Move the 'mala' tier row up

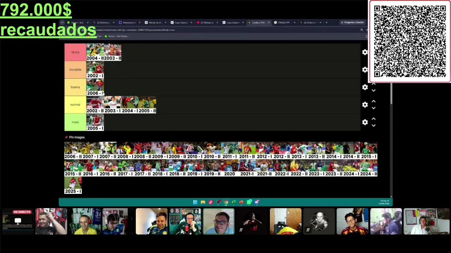[373, 119]
